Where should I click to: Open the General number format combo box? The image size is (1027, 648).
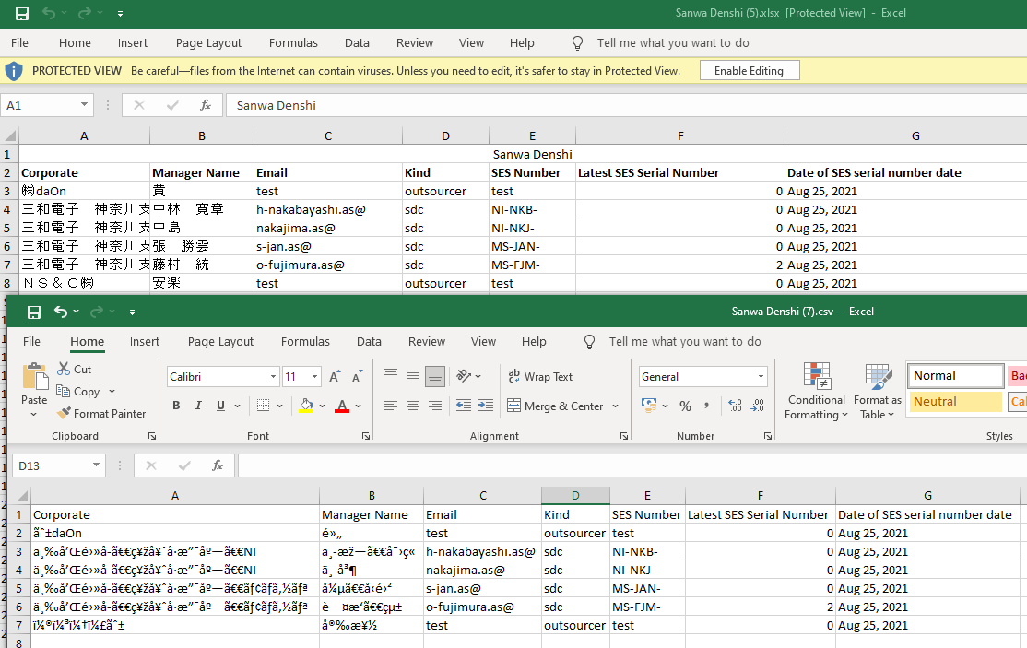click(702, 376)
